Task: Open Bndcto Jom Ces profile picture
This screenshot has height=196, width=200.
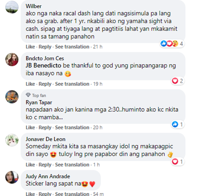Action: (x=12, y=59)
